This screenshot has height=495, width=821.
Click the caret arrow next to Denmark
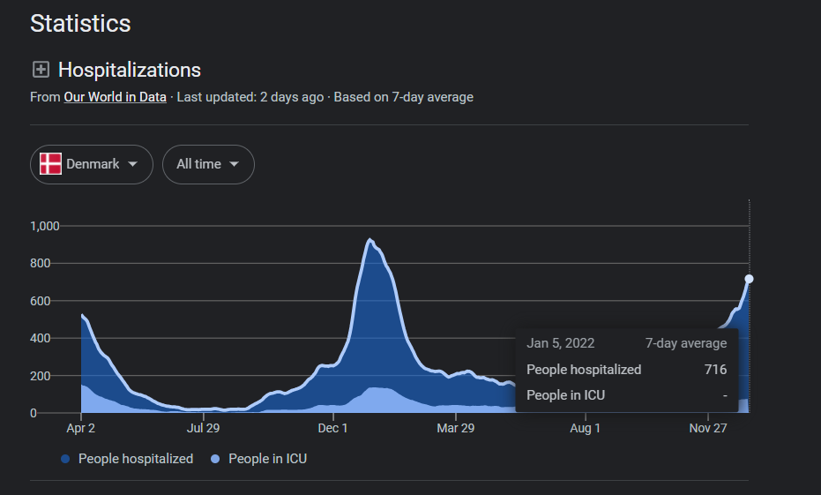click(132, 164)
